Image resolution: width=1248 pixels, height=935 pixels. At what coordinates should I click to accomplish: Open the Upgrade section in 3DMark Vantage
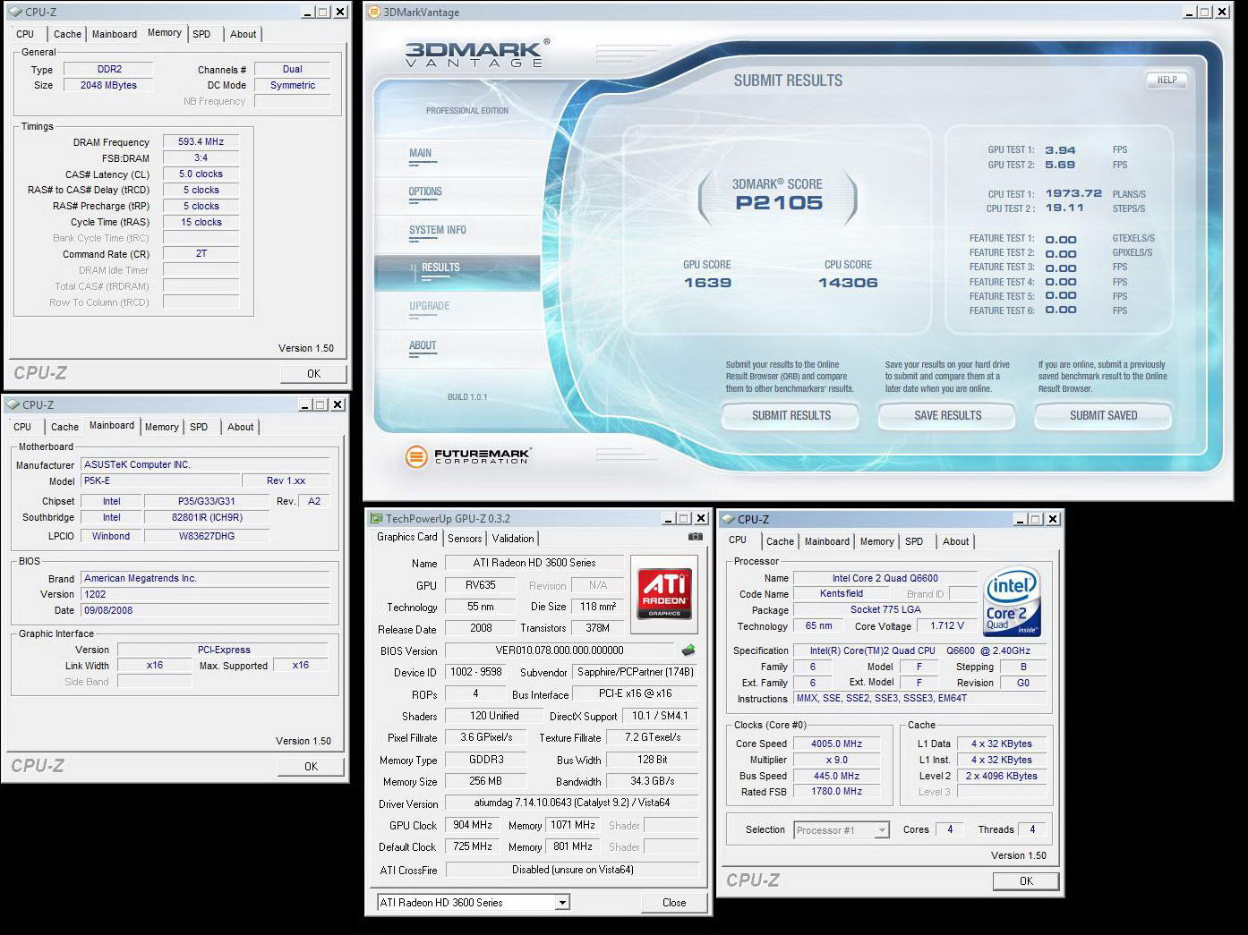coord(430,306)
